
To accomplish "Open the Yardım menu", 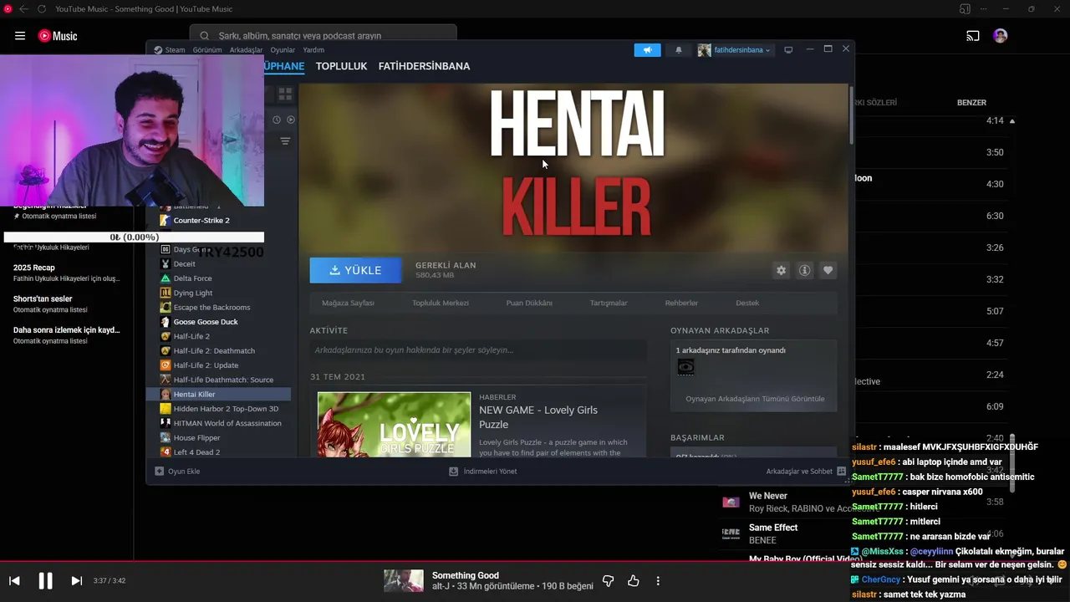I will (313, 50).
